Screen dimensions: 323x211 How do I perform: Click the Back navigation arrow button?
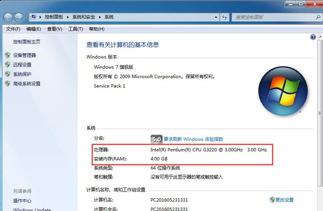9,17
